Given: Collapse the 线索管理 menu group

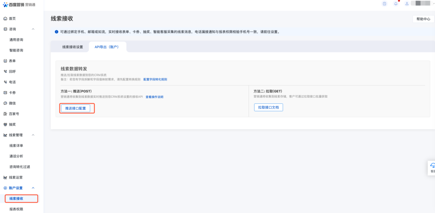Looking at the screenshot, I should coord(33,135).
